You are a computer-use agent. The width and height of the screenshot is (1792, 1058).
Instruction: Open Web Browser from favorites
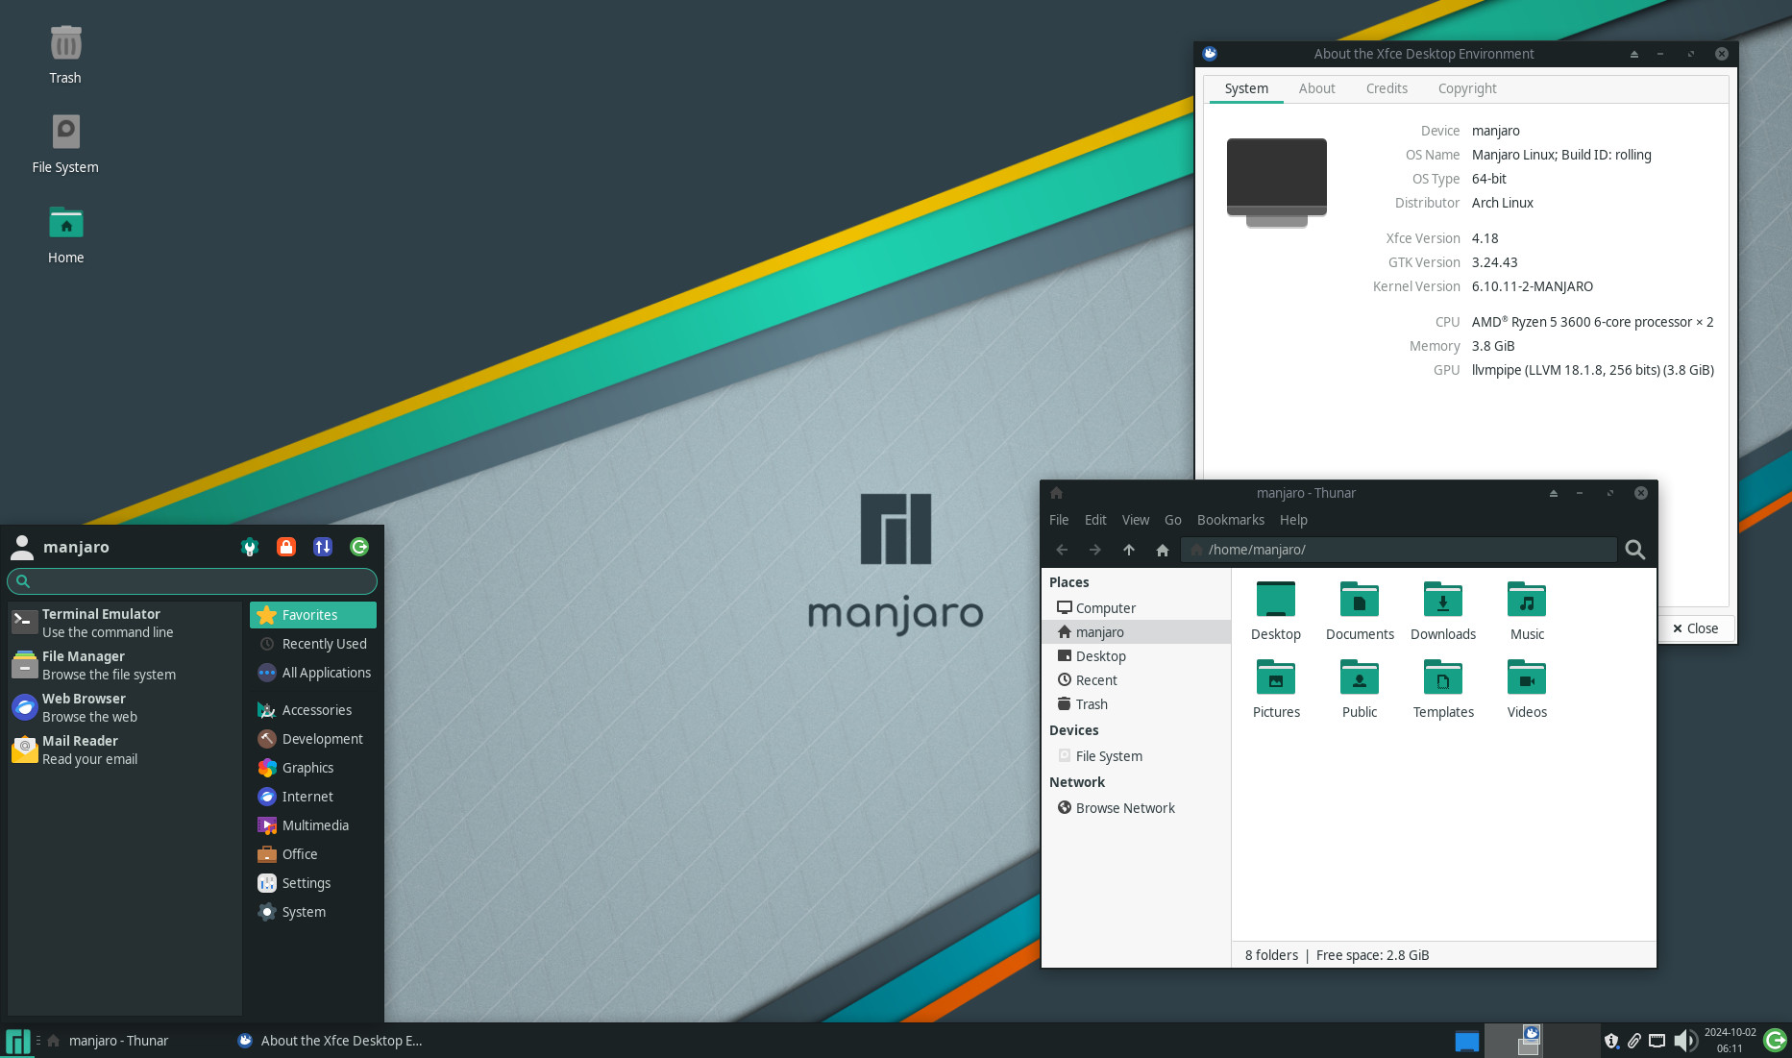point(123,707)
